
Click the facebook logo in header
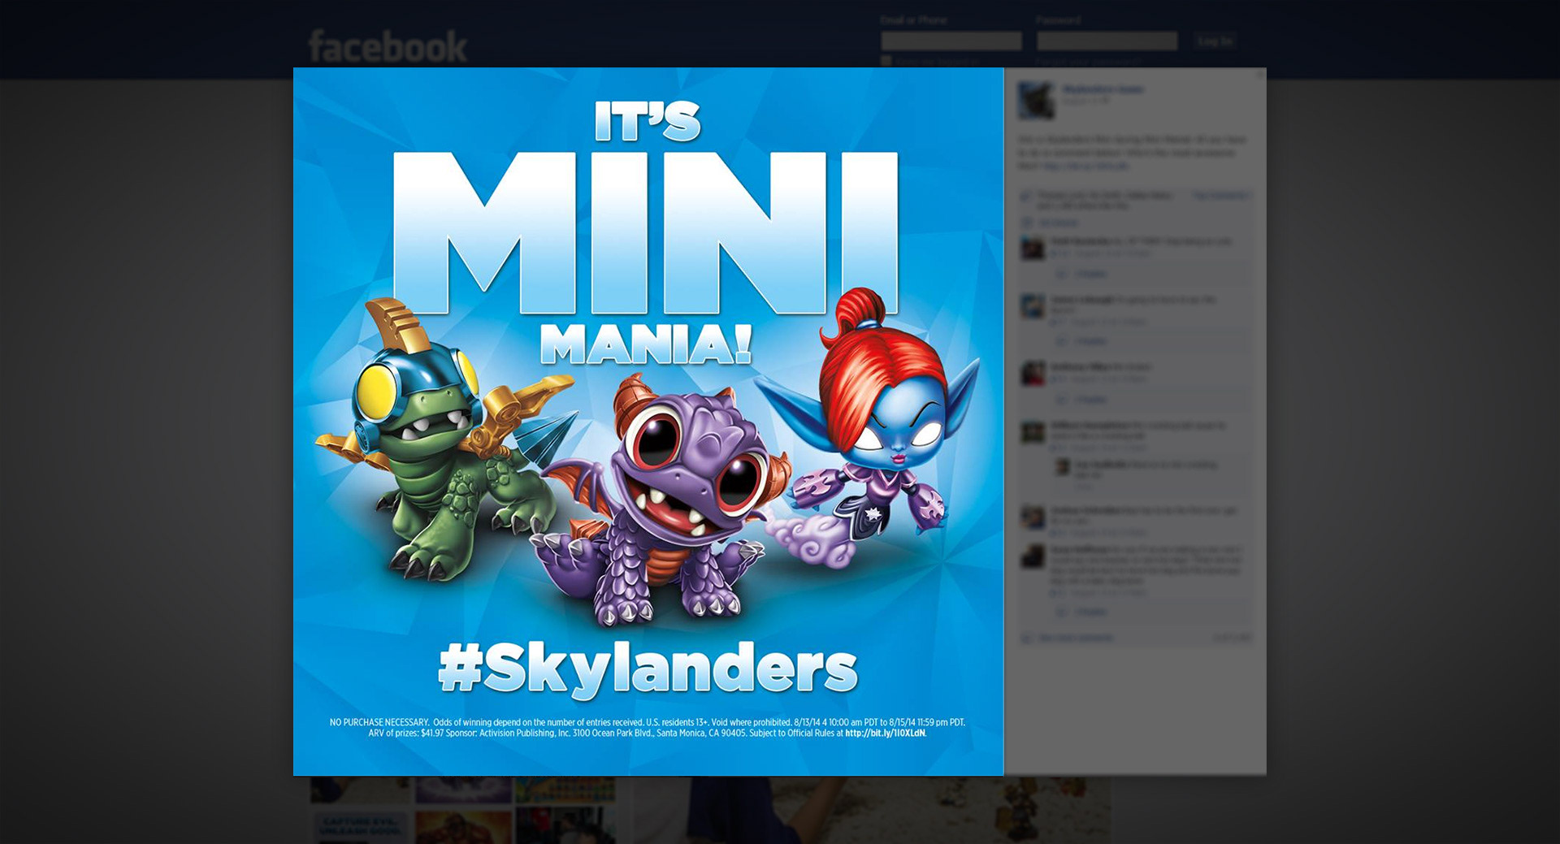(388, 46)
